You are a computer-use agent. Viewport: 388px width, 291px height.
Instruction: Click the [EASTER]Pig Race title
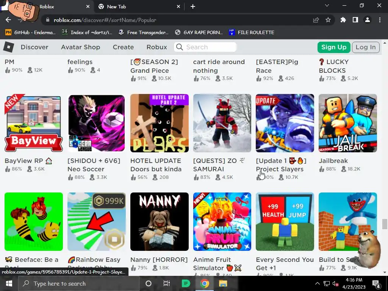[277, 66]
